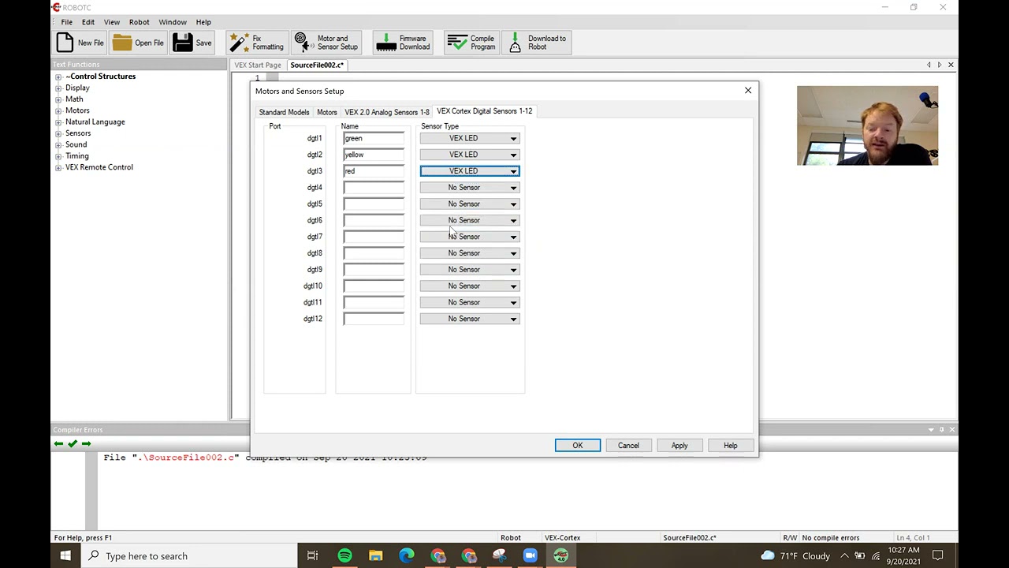The image size is (1009, 568).
Task: Open File Explorer from the taskbar
Action: [375, 556]
